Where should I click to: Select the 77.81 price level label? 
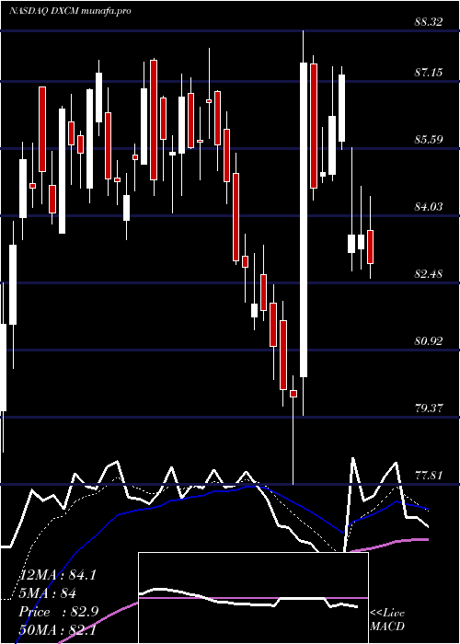pos(429,476)
